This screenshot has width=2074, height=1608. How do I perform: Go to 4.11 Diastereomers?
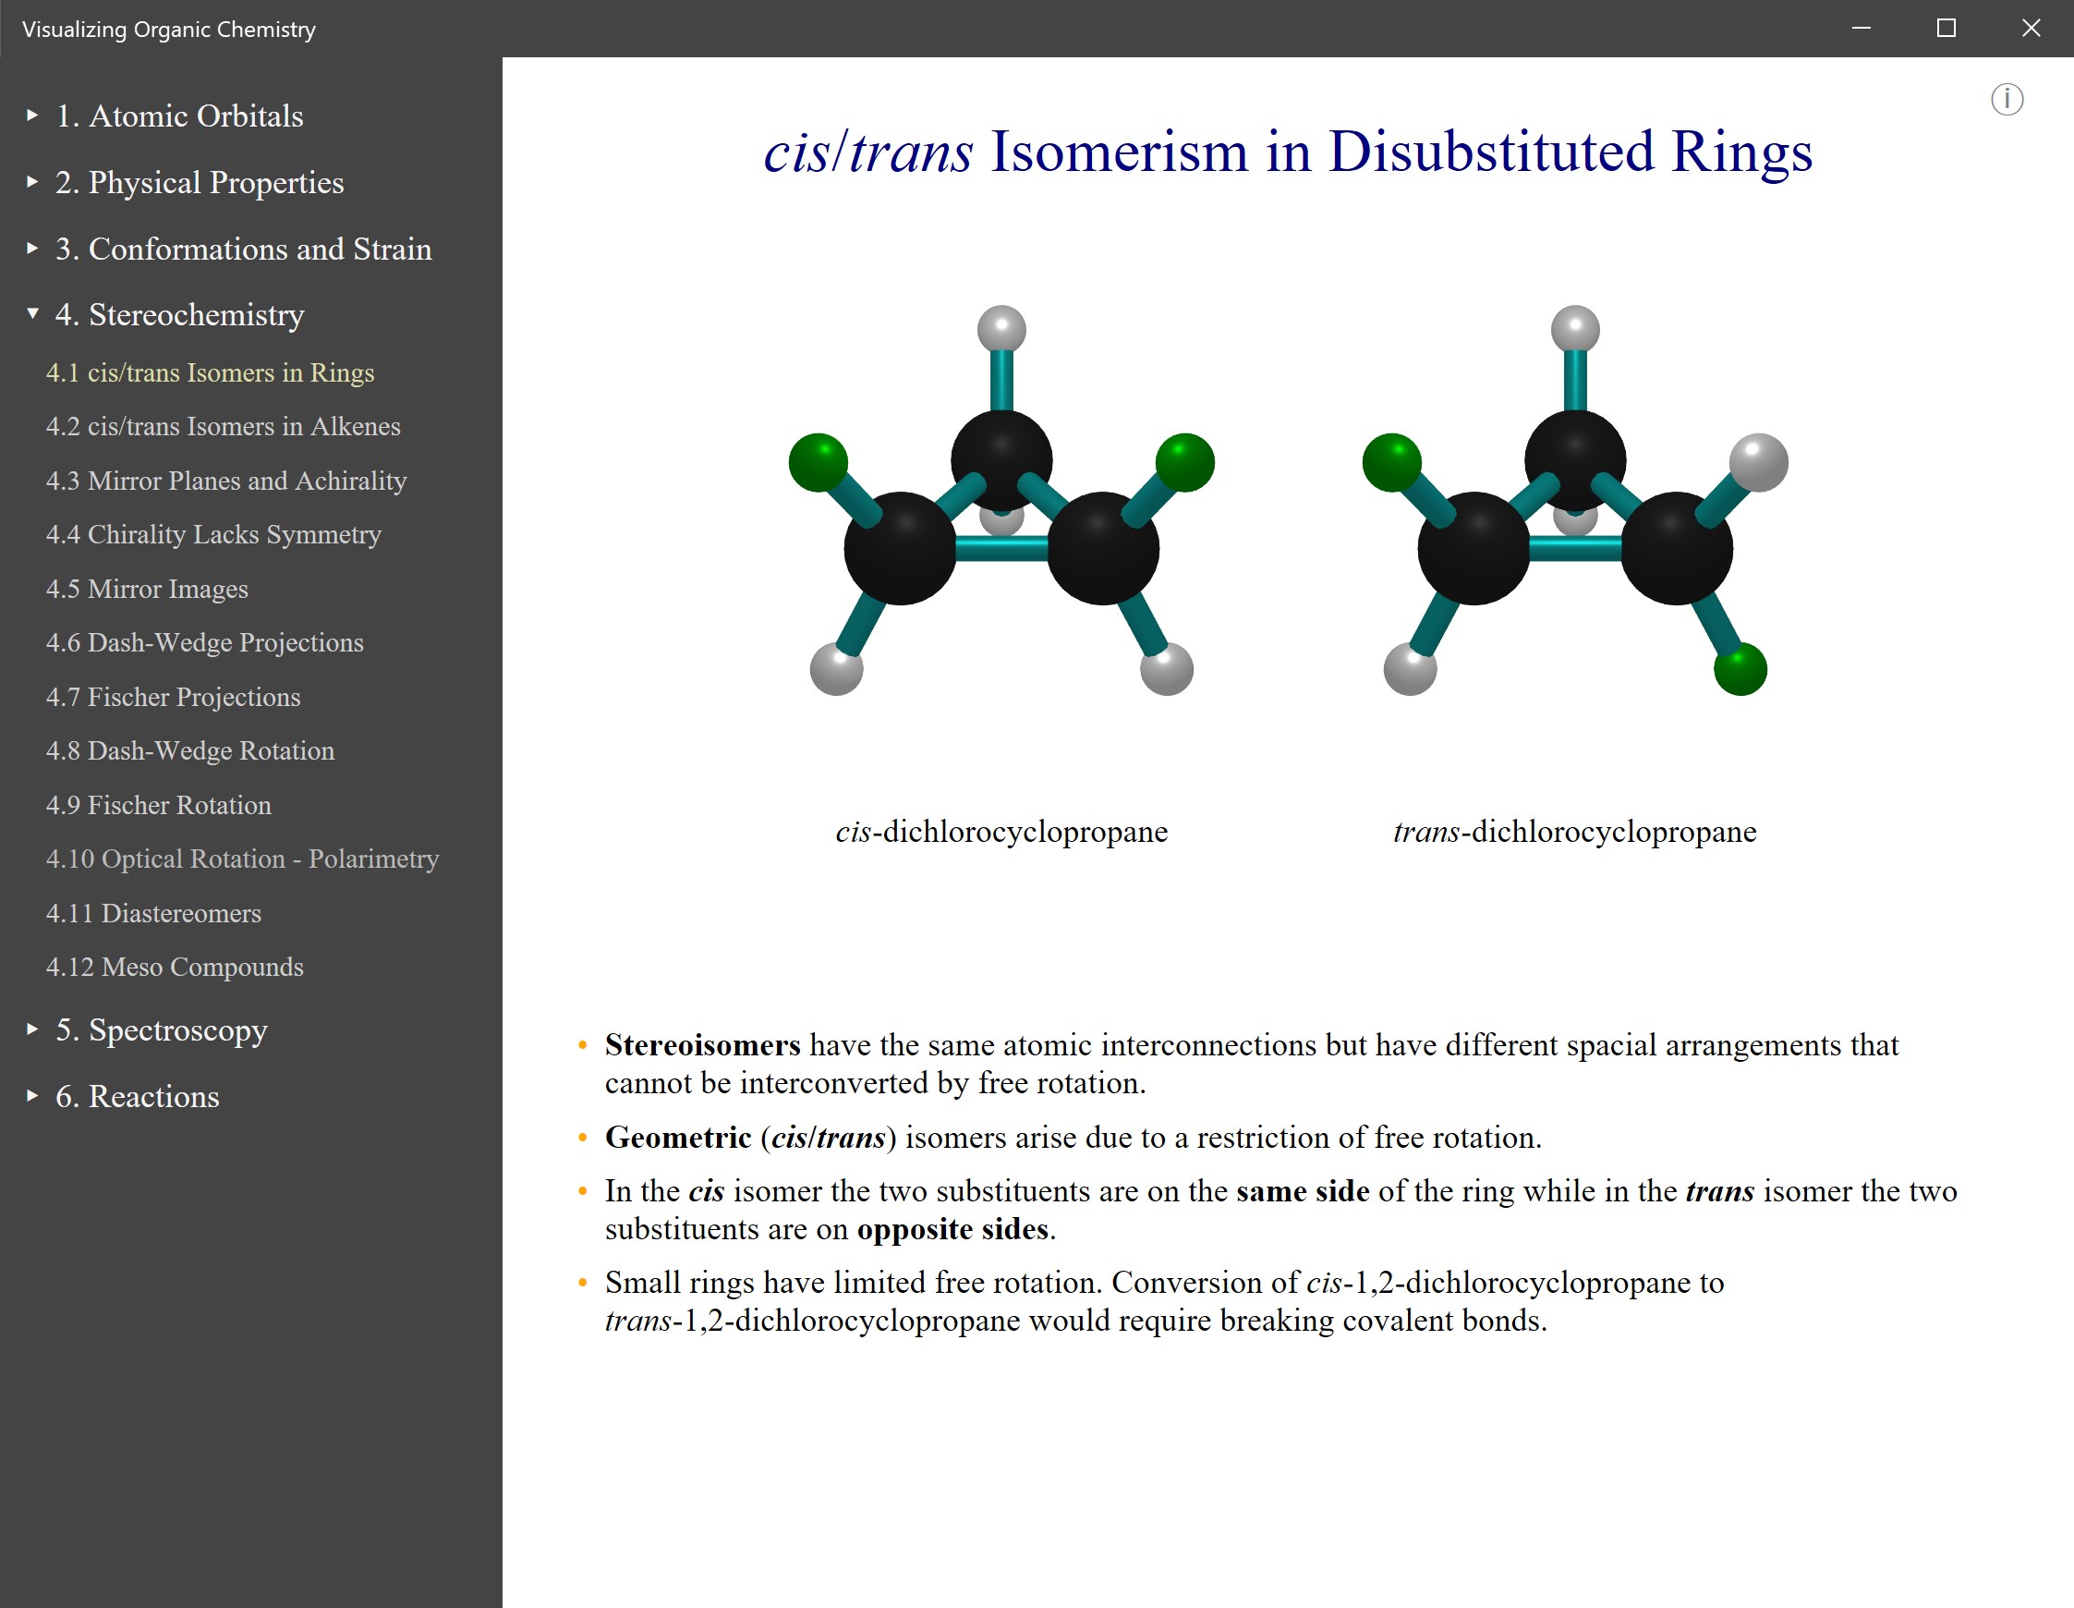pos(152,913)
